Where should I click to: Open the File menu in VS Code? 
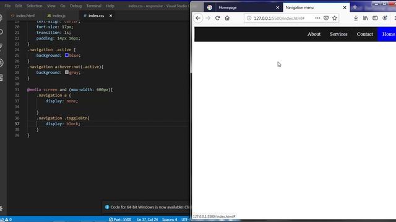pyautogui.click(x=7, y=6)
